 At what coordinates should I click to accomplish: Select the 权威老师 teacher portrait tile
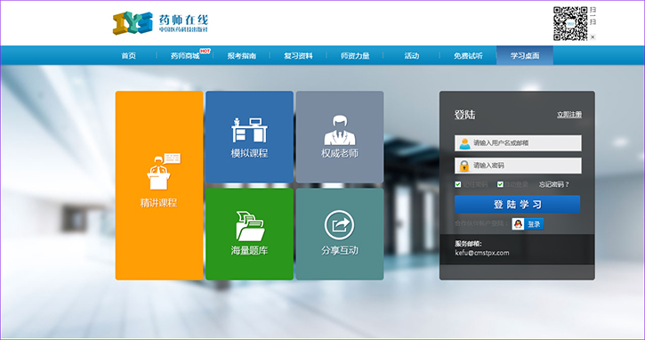[340, 137]
